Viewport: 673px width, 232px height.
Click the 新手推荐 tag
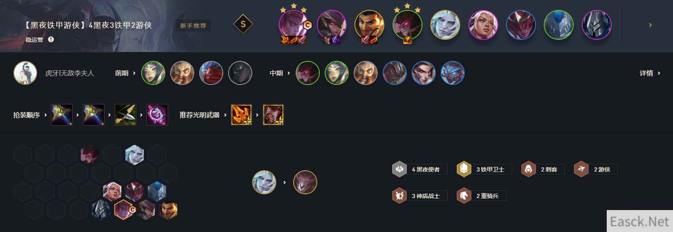pos(193,26)
